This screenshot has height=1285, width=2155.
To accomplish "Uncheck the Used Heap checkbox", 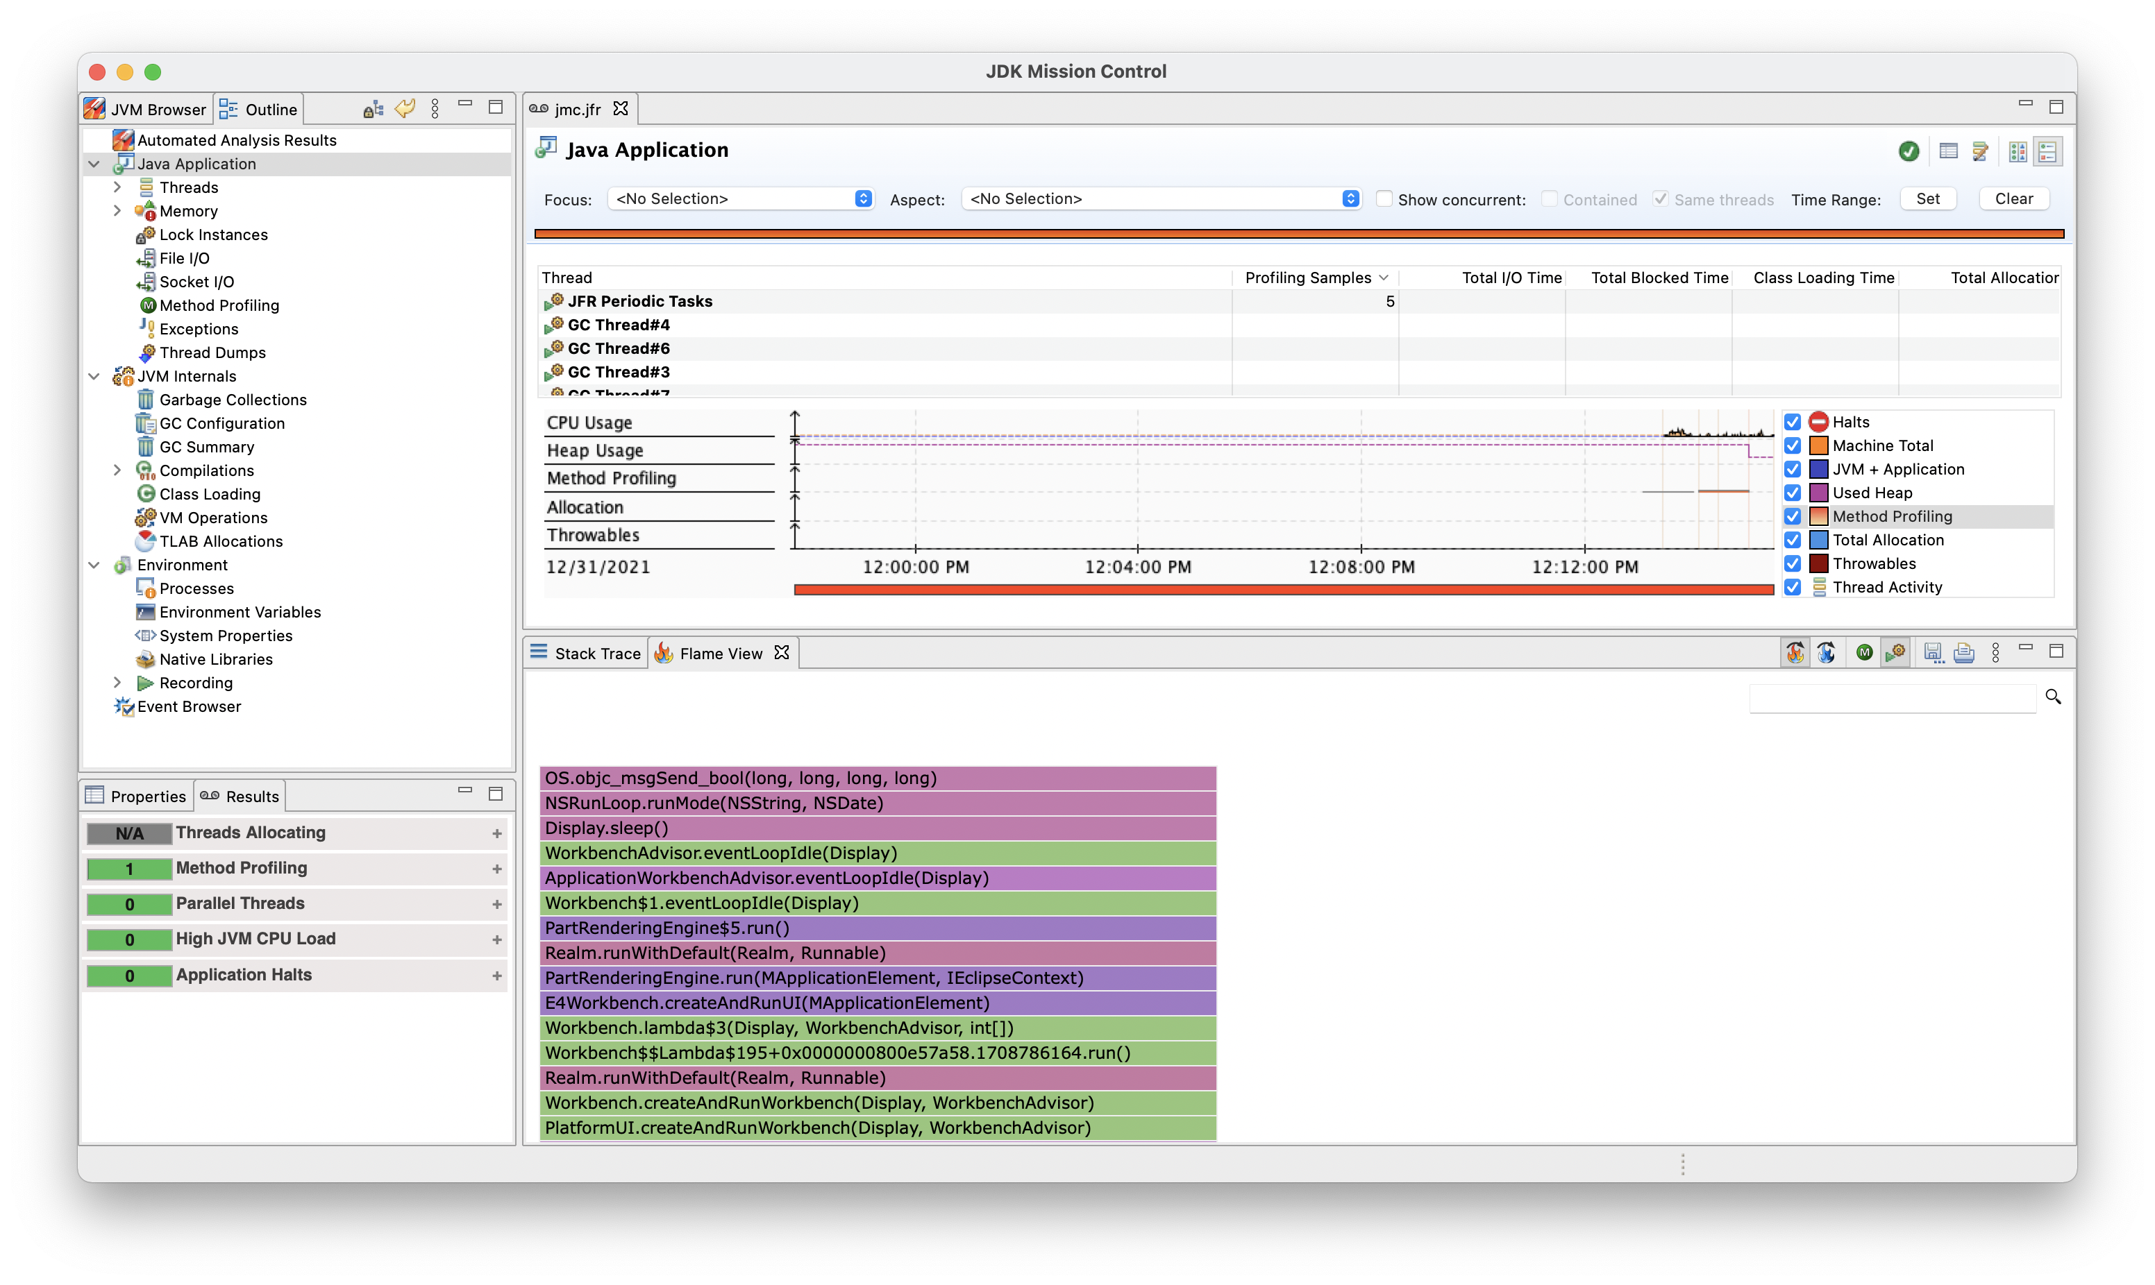I will coord(1792,493).
